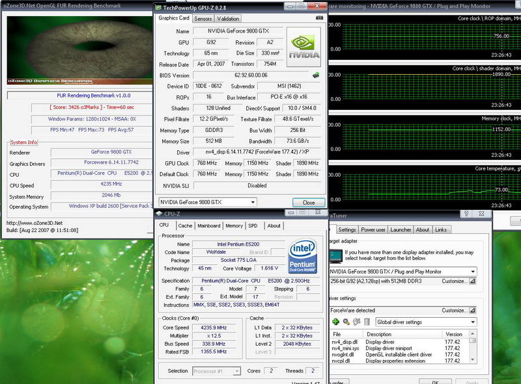Select the CPU tab in CPU-Z
The image size is (521, 384).
164,225
